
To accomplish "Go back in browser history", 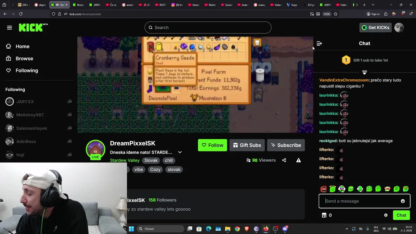I will click(5, 14).
